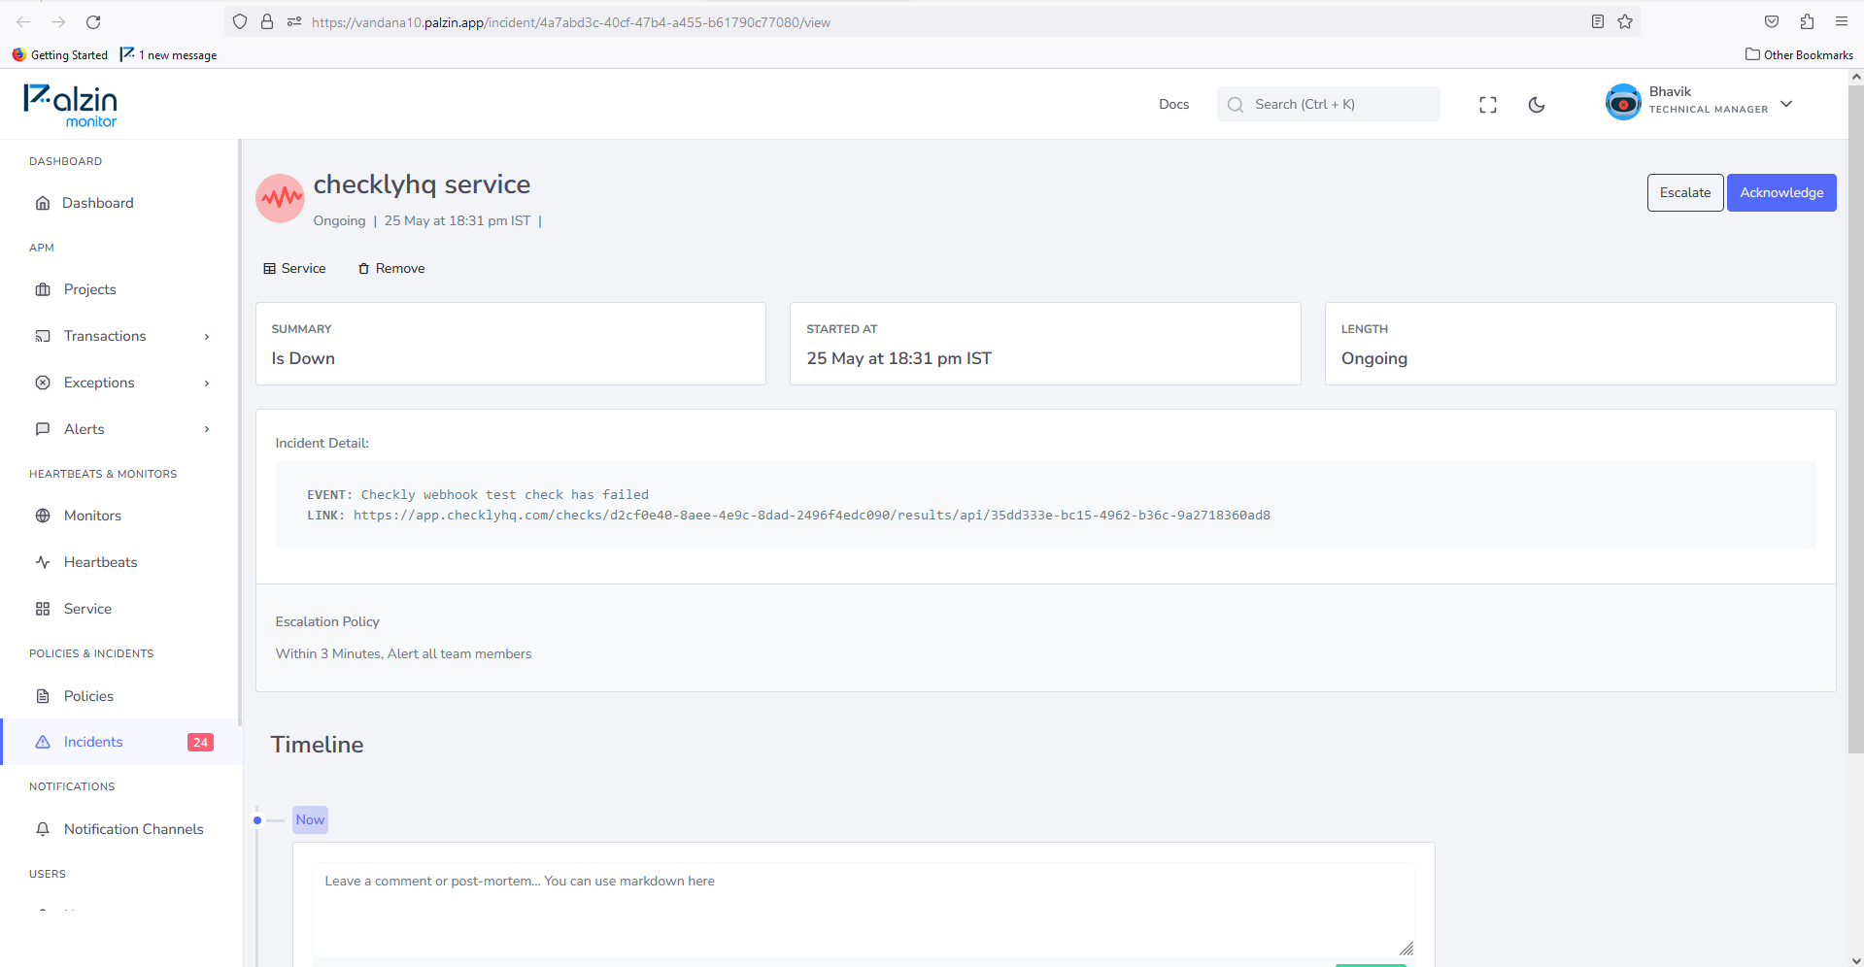Viewport: 1864px width, 967px height.
Task: Toggle reader view icon in address bar
Action: (1598, 21)
